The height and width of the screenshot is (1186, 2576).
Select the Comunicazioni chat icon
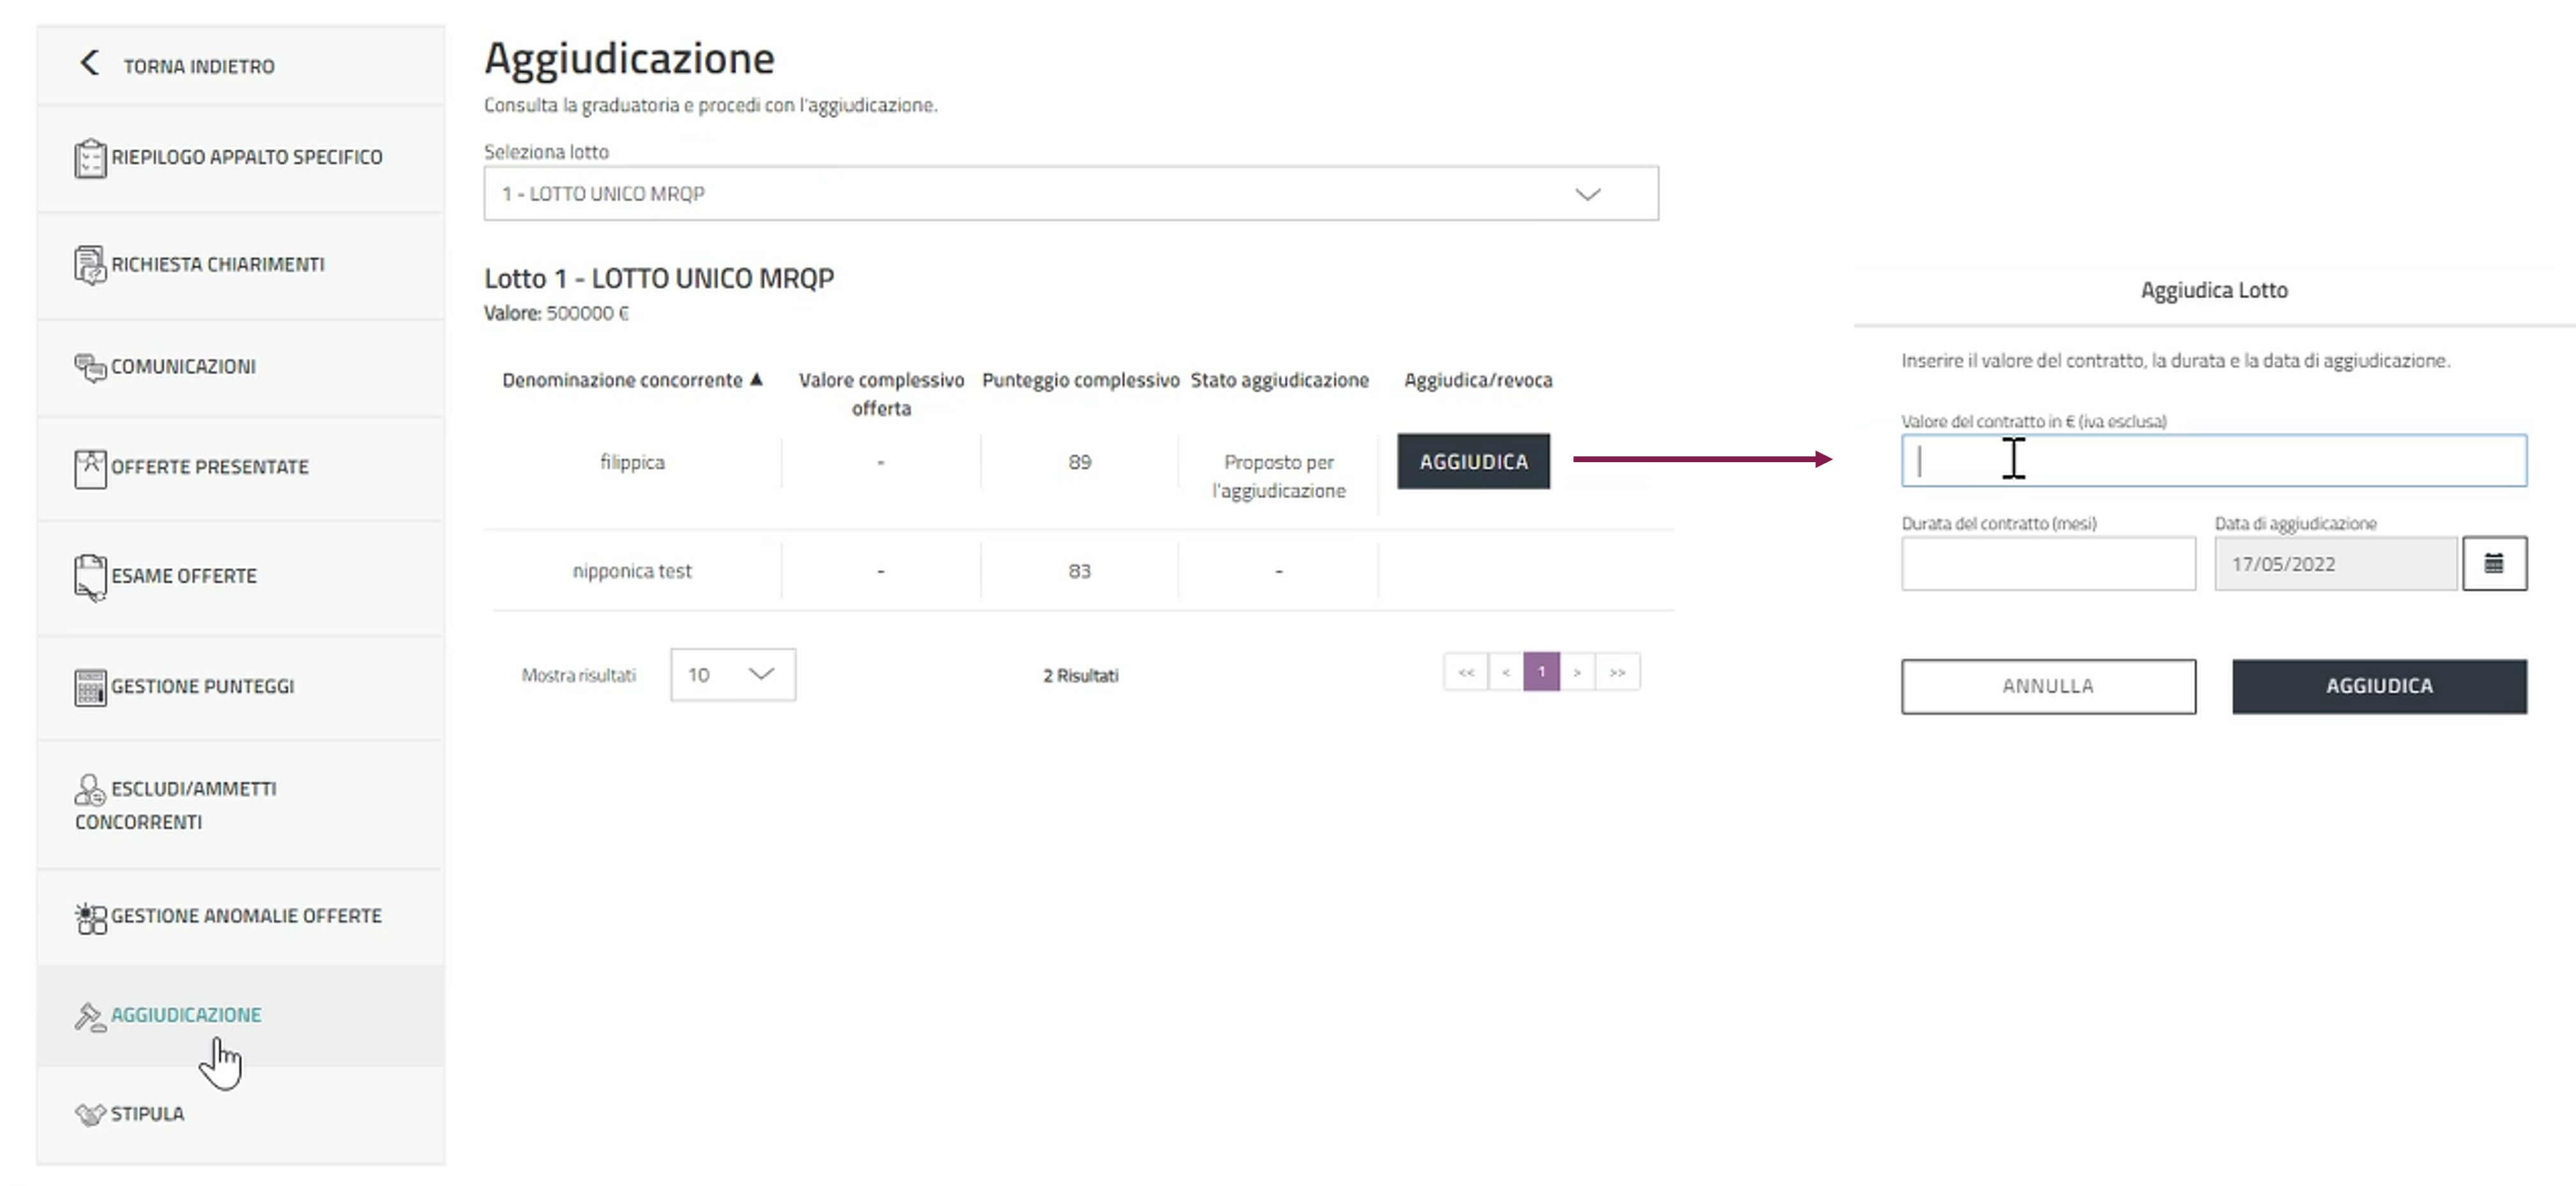90,366
